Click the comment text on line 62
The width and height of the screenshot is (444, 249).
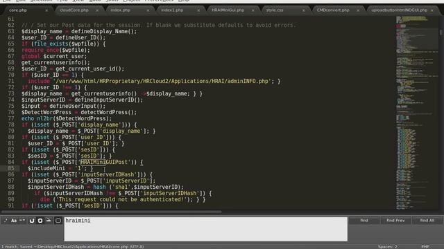pos(159,25)
